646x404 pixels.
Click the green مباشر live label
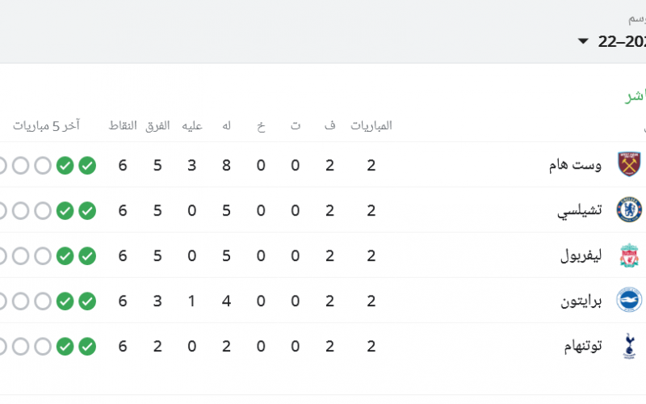point(636,96)
